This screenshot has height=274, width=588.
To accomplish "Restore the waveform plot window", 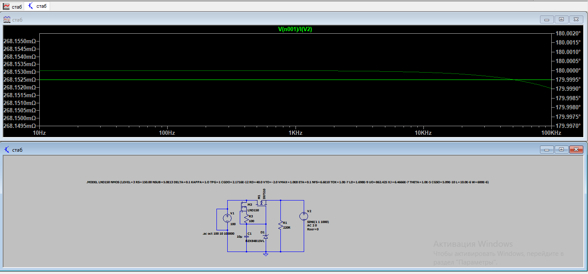I will pyautogui.click(x=562, y=19).
